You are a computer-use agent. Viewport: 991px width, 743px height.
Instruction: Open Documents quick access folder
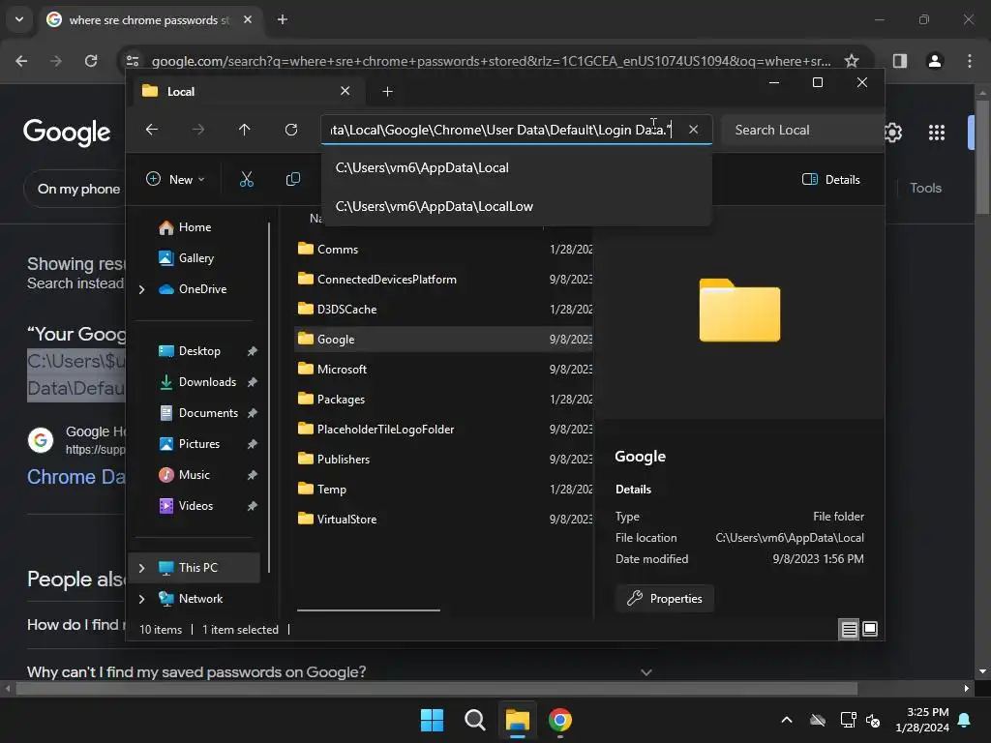coord(208,412)
